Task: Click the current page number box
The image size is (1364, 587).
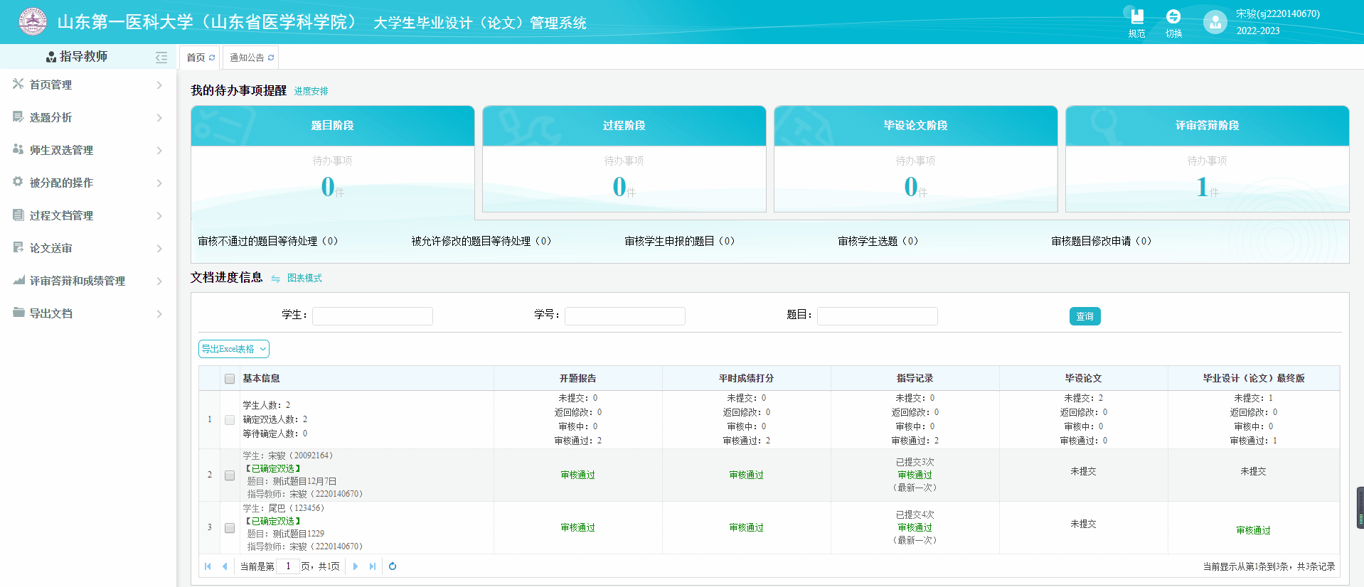Action: (x=288, y=566)
